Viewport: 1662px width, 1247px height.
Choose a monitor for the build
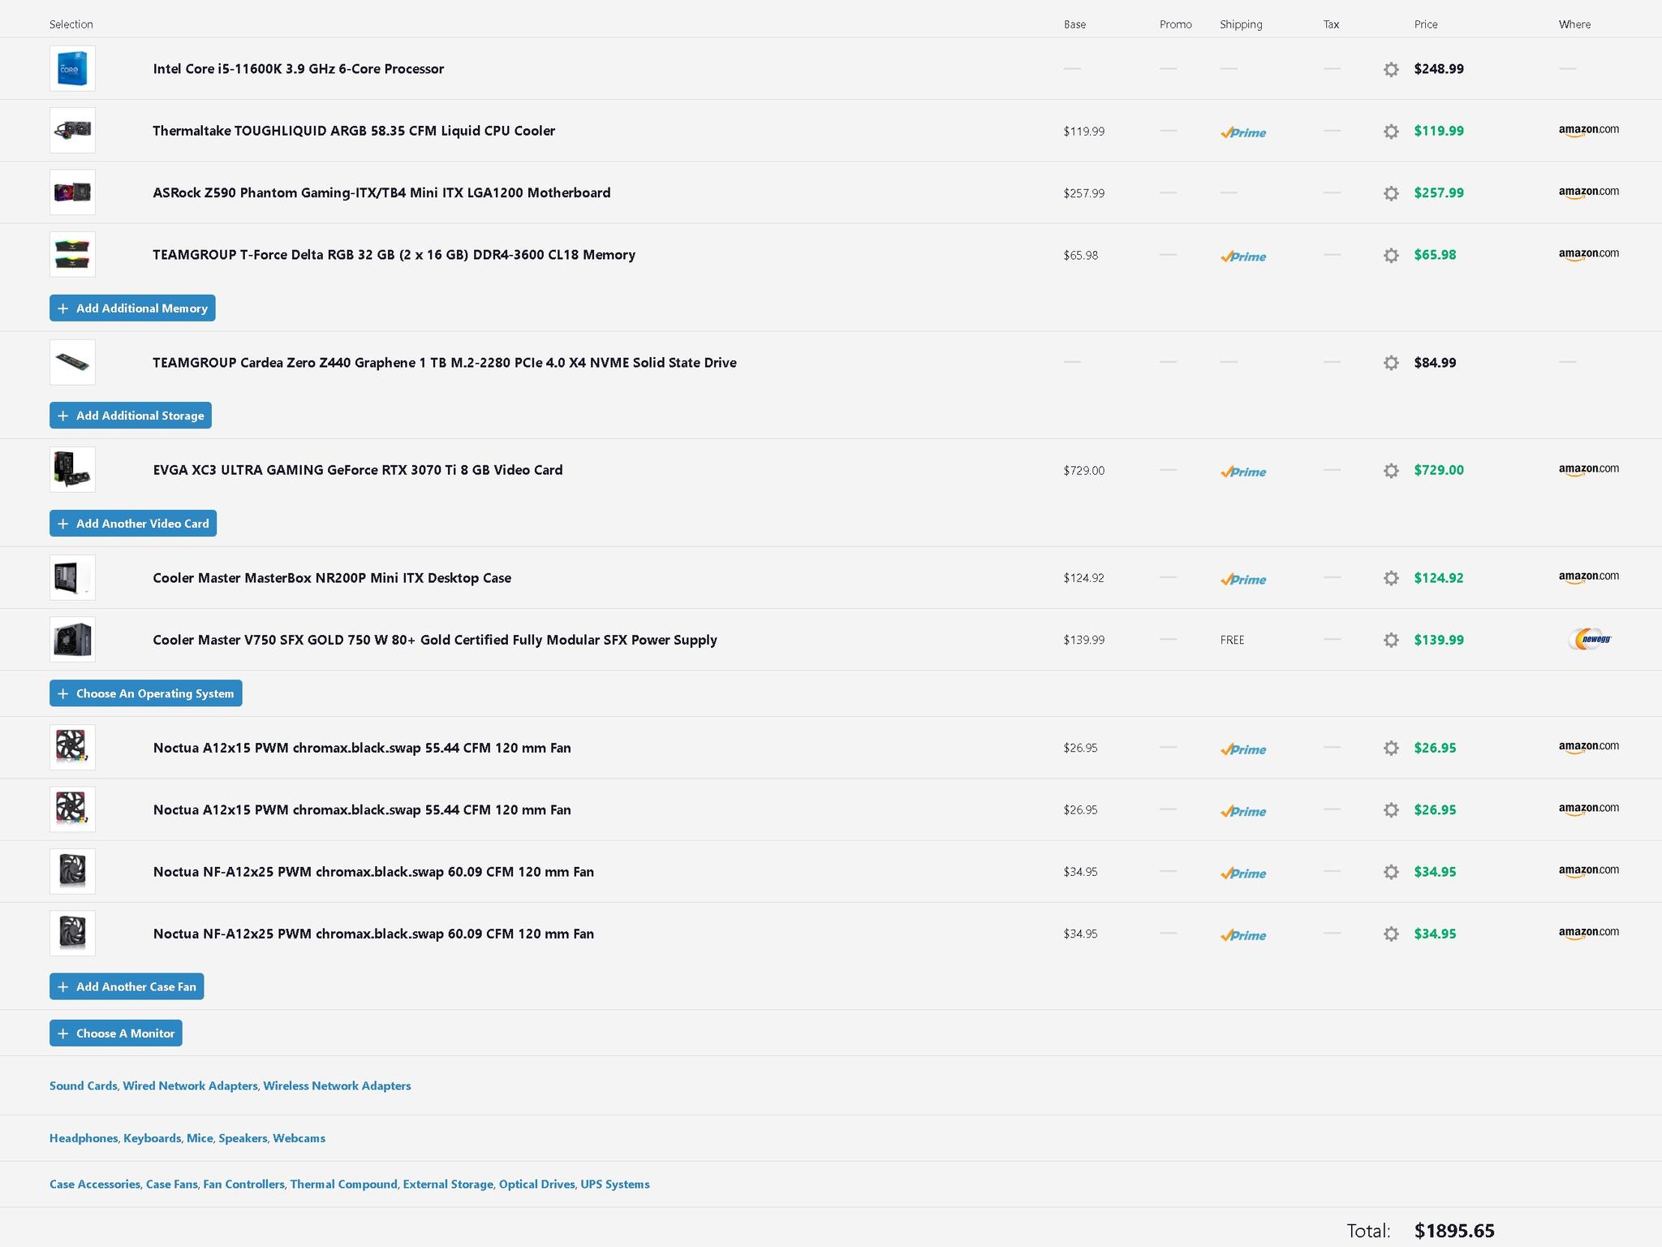pos(116,1033)
